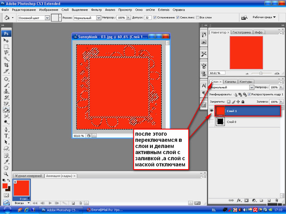Click the Допуск tolerance input field

pos(147,18)
